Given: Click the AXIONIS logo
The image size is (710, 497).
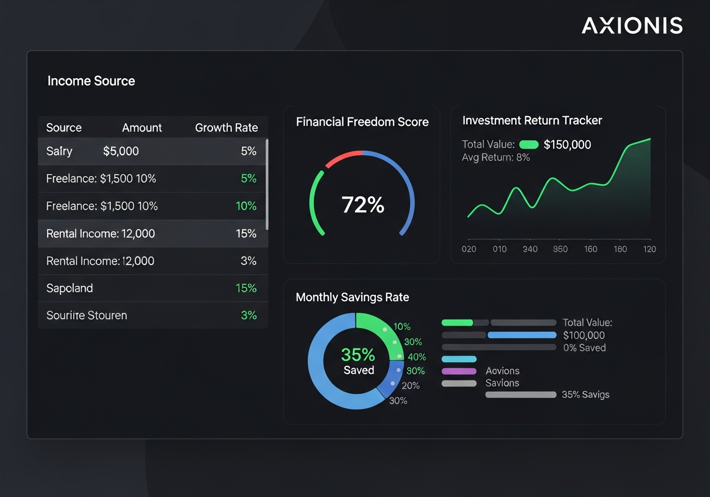Looking at the screenshot, I should pos(632,25).
